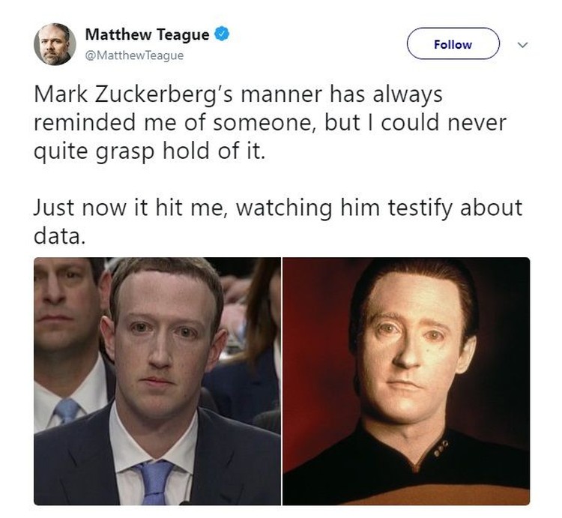This screenshot has height=518, width=562.
Task: Open Matthew Teague's profile avatar
Action: 55,44
